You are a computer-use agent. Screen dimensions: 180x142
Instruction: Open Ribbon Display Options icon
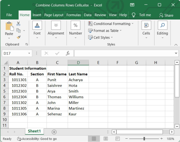tap(132, 5)
